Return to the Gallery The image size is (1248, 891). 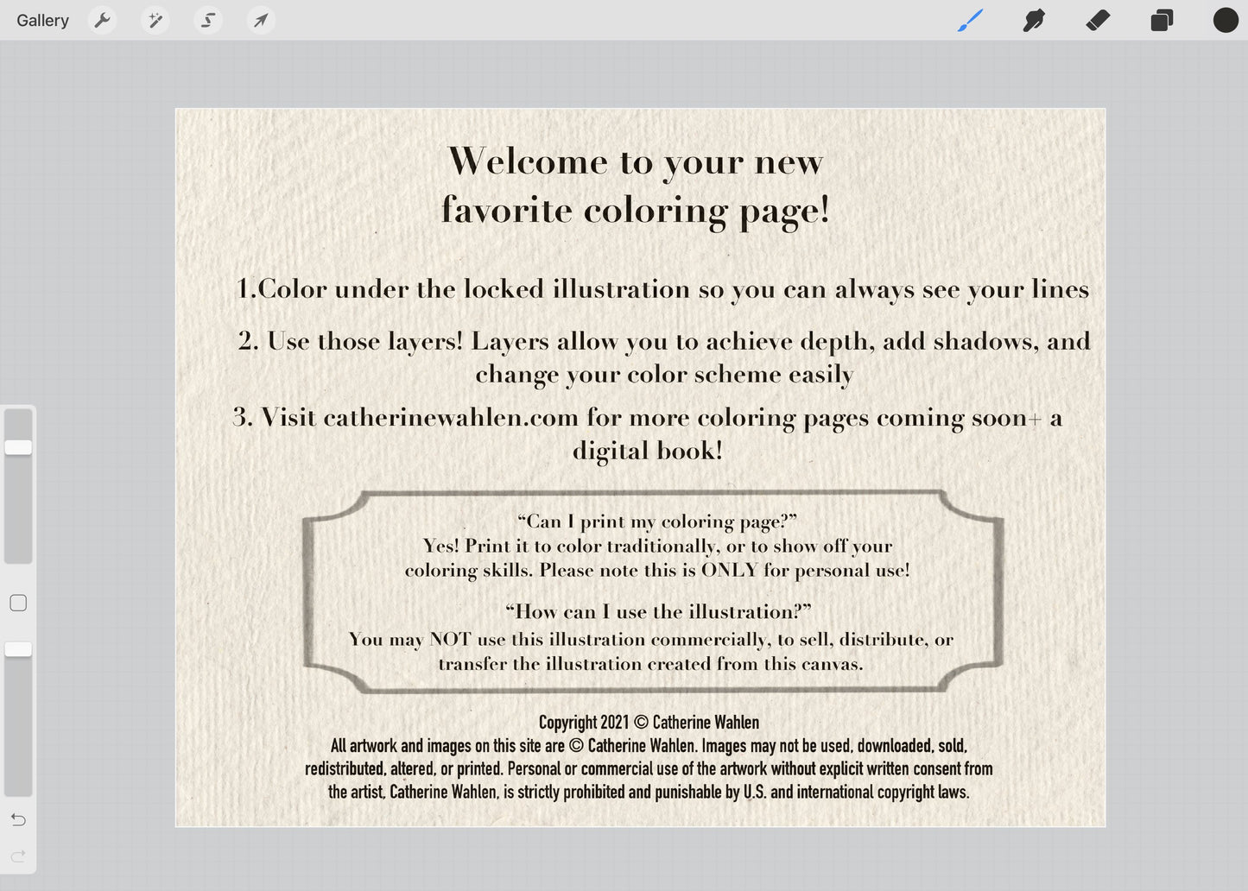pos(42,20)
